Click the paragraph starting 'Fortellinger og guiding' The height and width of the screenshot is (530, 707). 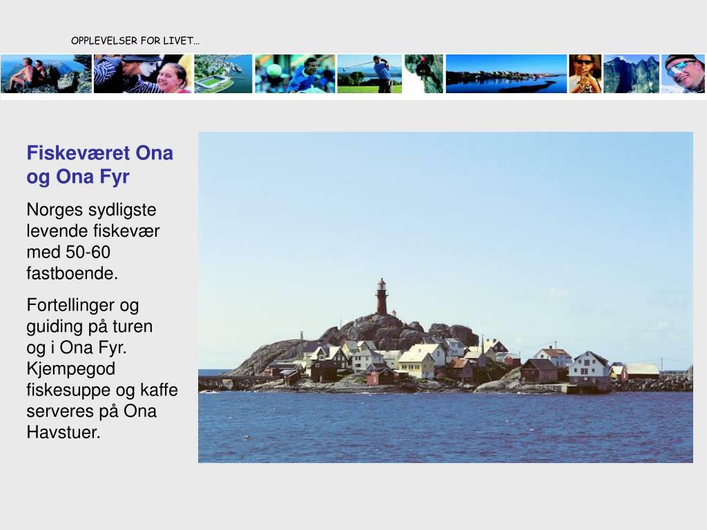[x=102, y=369]
